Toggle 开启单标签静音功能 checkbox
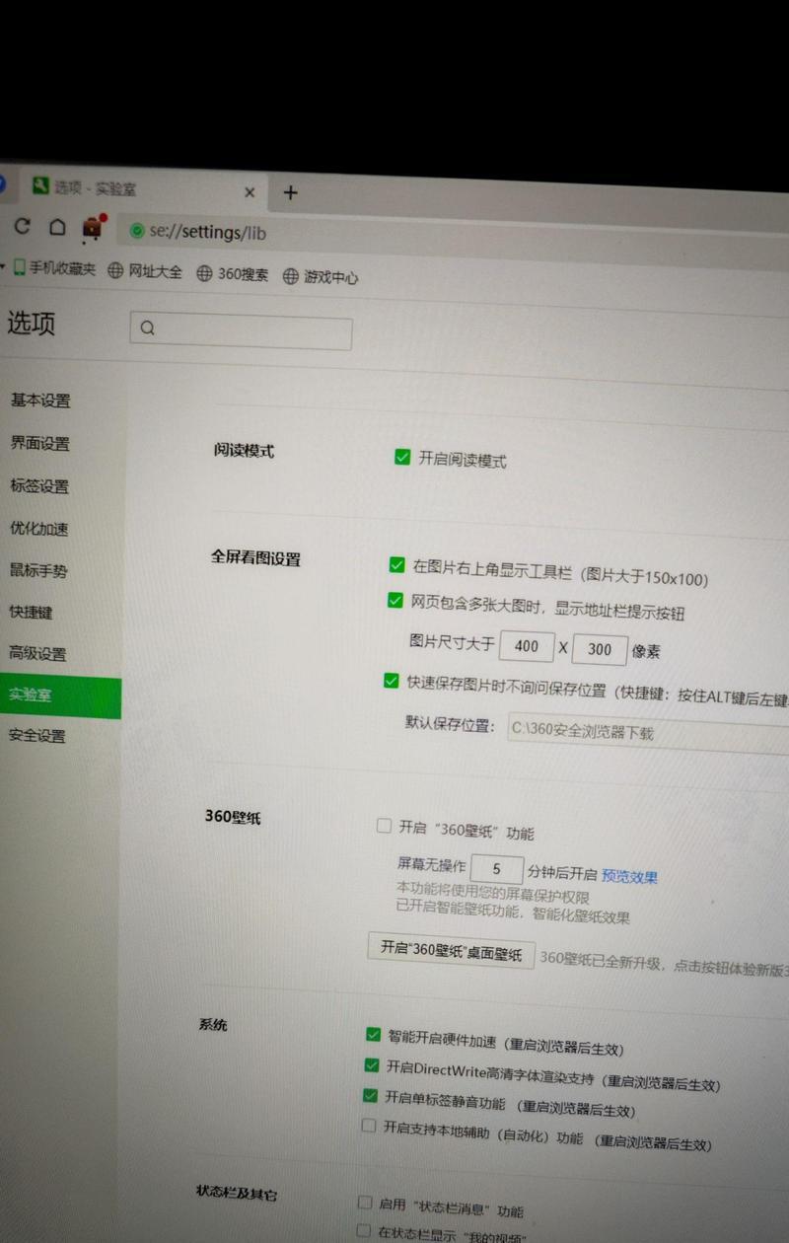Image resolution: width=789 pixels, height=1243 pixels. pos(370,1096)
